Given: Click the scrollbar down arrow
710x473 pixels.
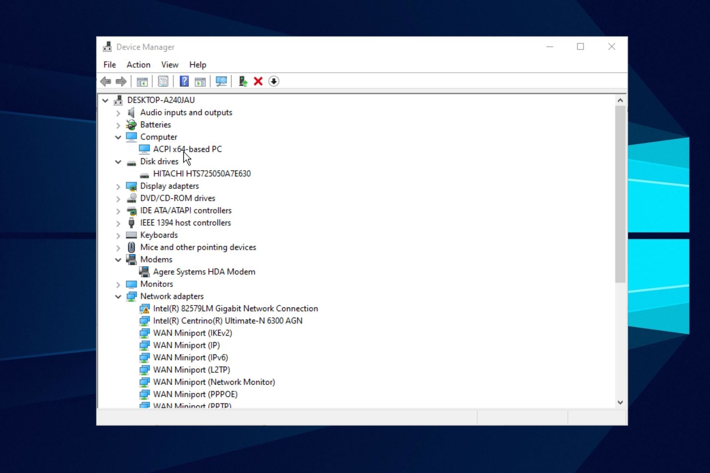Looking at the screenshot, I should pyautogui.click(x=620, y=402).
